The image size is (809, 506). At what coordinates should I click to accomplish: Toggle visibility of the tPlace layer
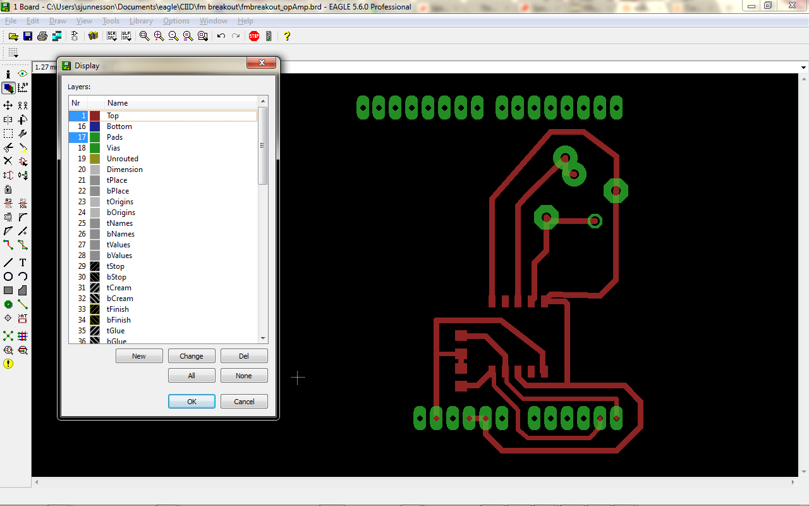(78, 180)
